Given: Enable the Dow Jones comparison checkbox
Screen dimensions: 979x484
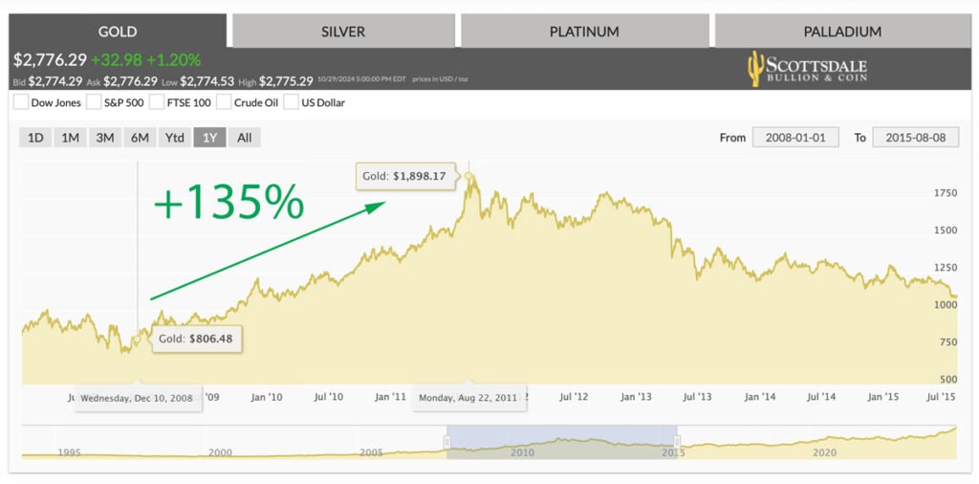Looking at the screenshot, I should (21, 102).
